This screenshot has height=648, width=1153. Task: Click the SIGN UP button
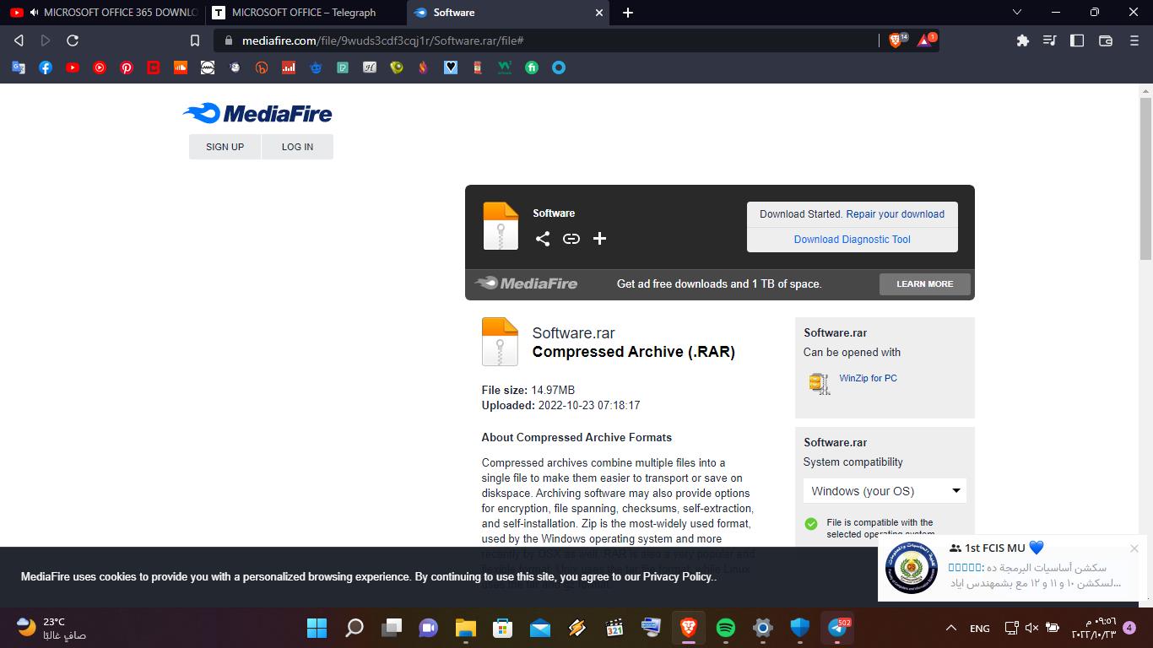225,147
